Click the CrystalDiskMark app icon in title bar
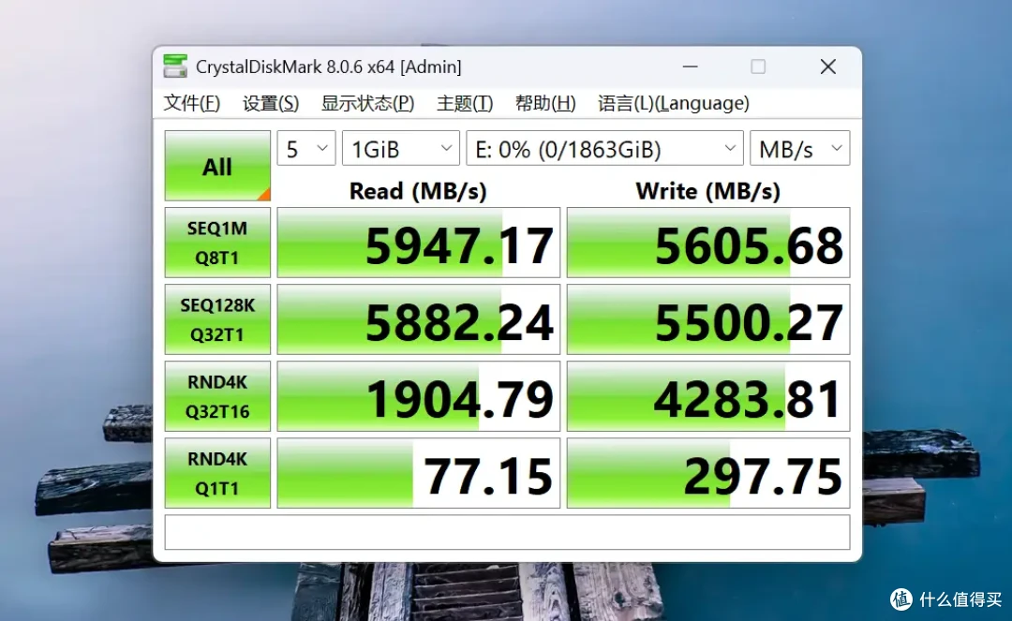This screenshot has width=1012, height=621. pos(175,67)
